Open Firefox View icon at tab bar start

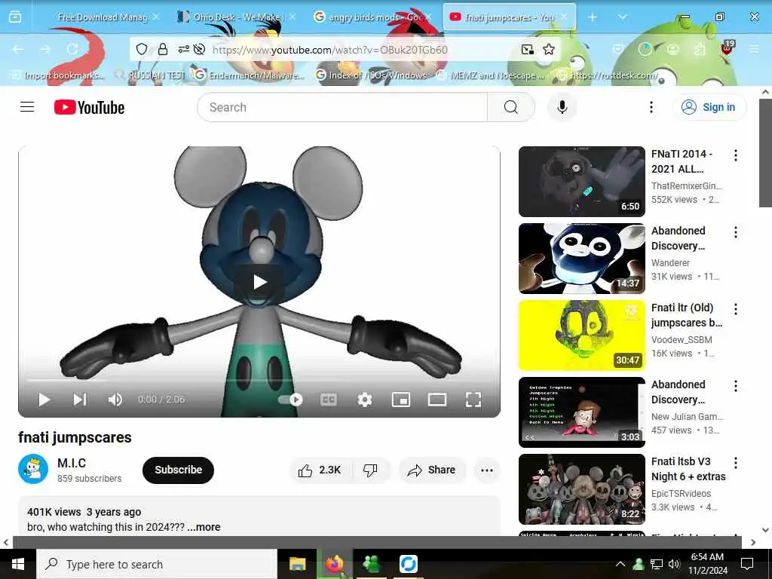pyautogui.click(x=15, y=17)
